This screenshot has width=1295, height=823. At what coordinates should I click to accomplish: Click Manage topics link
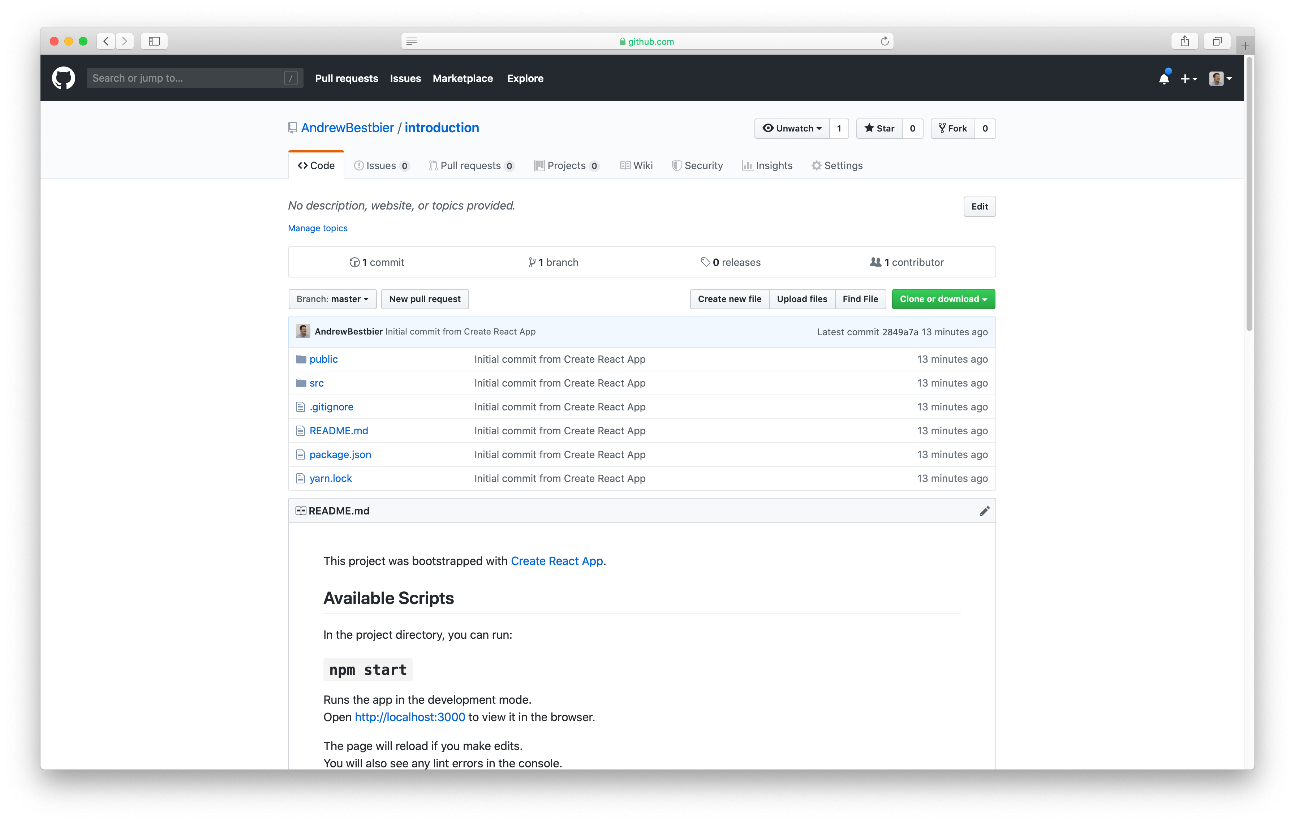pyautogui.click(x=318, y=228)
